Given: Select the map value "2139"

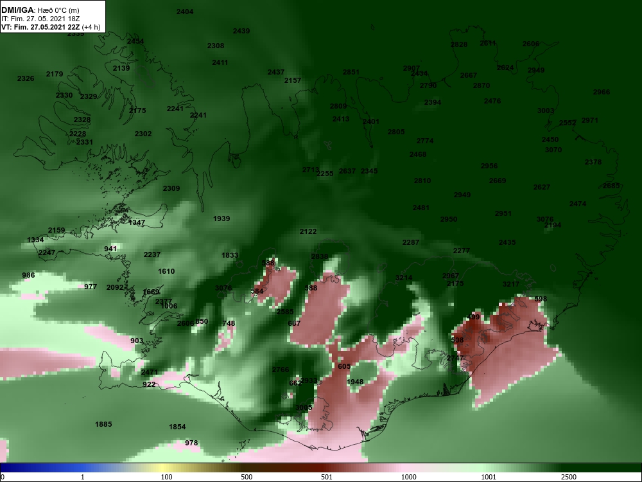Looking at the screenshot, I should click(x=121, y=68).
